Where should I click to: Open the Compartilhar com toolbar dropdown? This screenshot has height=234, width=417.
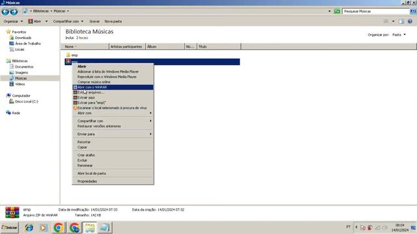click(68, 21)
